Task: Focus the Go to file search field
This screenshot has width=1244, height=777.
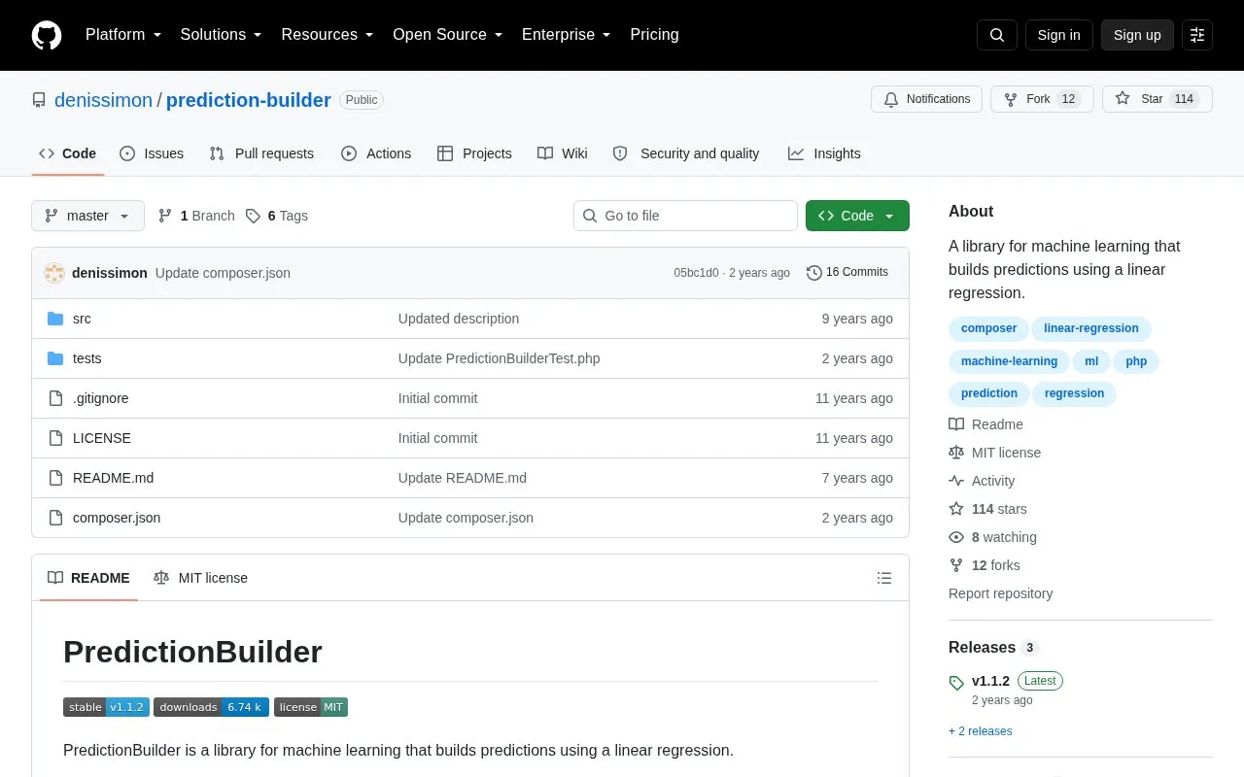Action: click(x=685, y=216)
